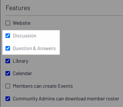This screenshot has width=123, height=107.
Task: Click the word Events in the Members option
Action: (x=65, y=86)
